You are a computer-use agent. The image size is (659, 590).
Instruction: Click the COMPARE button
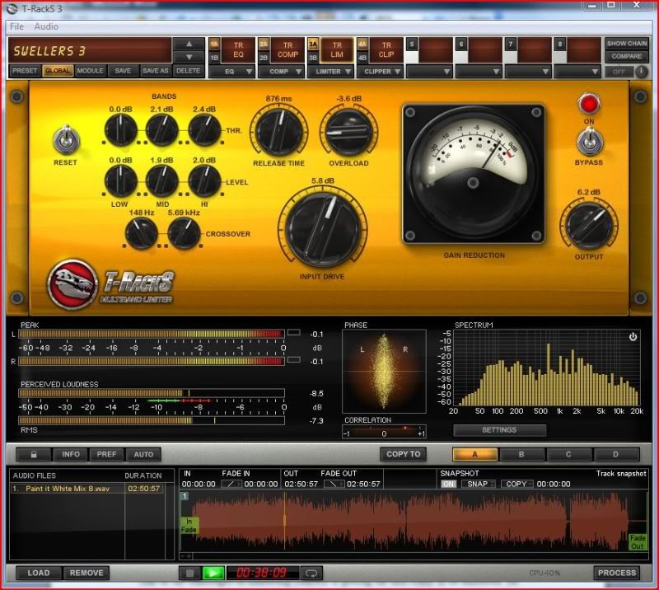pos(627,56)
